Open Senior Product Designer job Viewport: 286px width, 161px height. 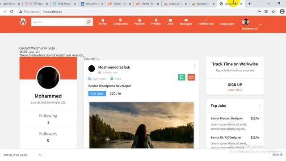pyautogui.click(x=227, y=119)
